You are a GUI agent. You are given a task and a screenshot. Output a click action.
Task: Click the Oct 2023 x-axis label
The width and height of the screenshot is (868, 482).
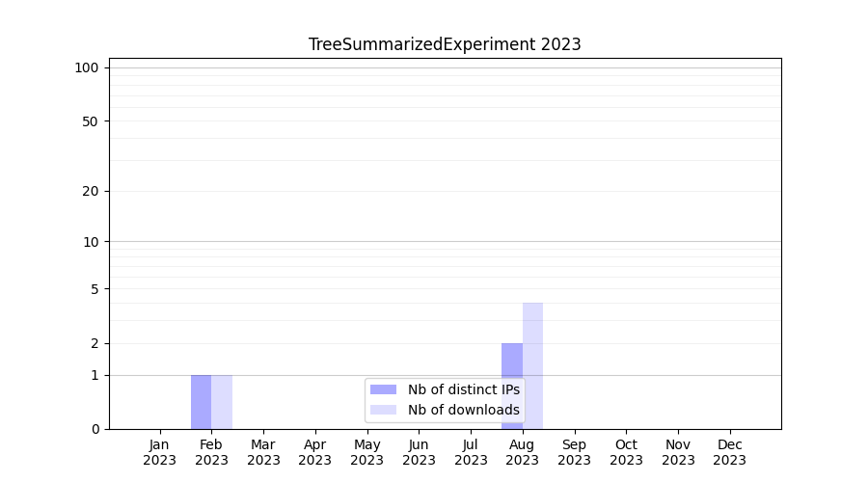626,452
